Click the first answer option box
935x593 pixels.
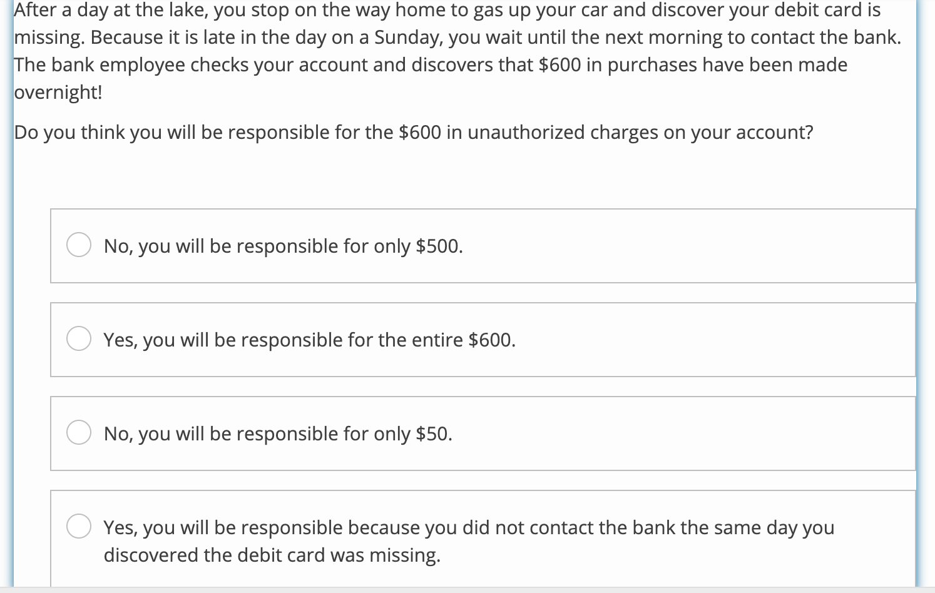pos(482,245)
